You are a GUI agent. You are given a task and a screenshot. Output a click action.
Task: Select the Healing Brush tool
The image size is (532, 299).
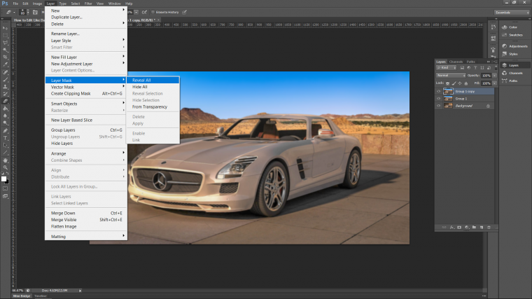(x=5, y=72)
